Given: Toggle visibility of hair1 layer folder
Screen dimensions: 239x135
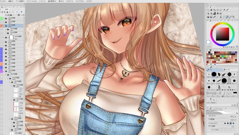Looking at the screenshot, I should 1,22.
